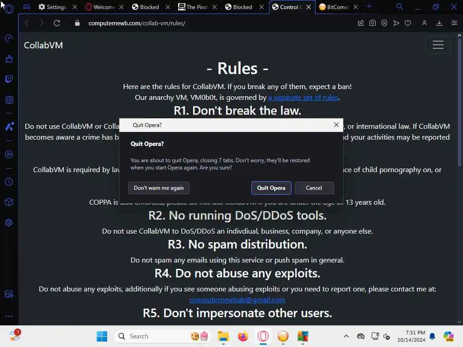Open the sidebar three-dots setup

pos(9,316)
